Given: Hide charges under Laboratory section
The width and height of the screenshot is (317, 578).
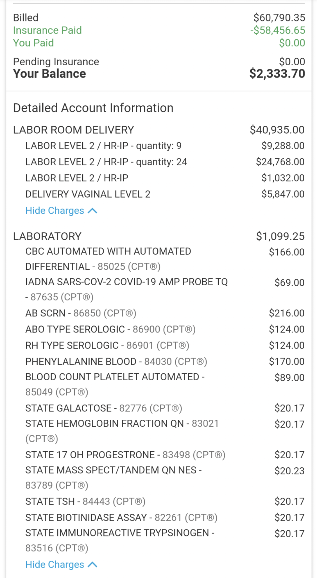Looking at the screenshot, I should [x=55, y=564].
